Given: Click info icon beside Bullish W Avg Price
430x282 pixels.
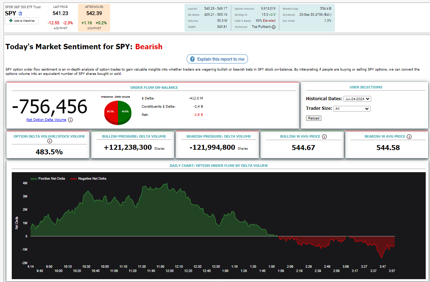Looking at the screenshot, I should click(x=325, y=137).
